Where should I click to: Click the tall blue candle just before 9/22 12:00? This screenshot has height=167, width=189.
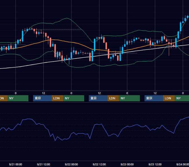[94, 45]
